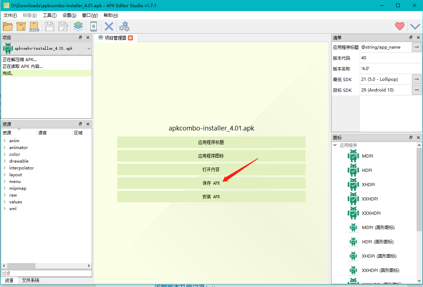The width and height of the screenshot is (423, 287).
Task: Open the 窗口(W) menu
Action: (x=90, y=15)
